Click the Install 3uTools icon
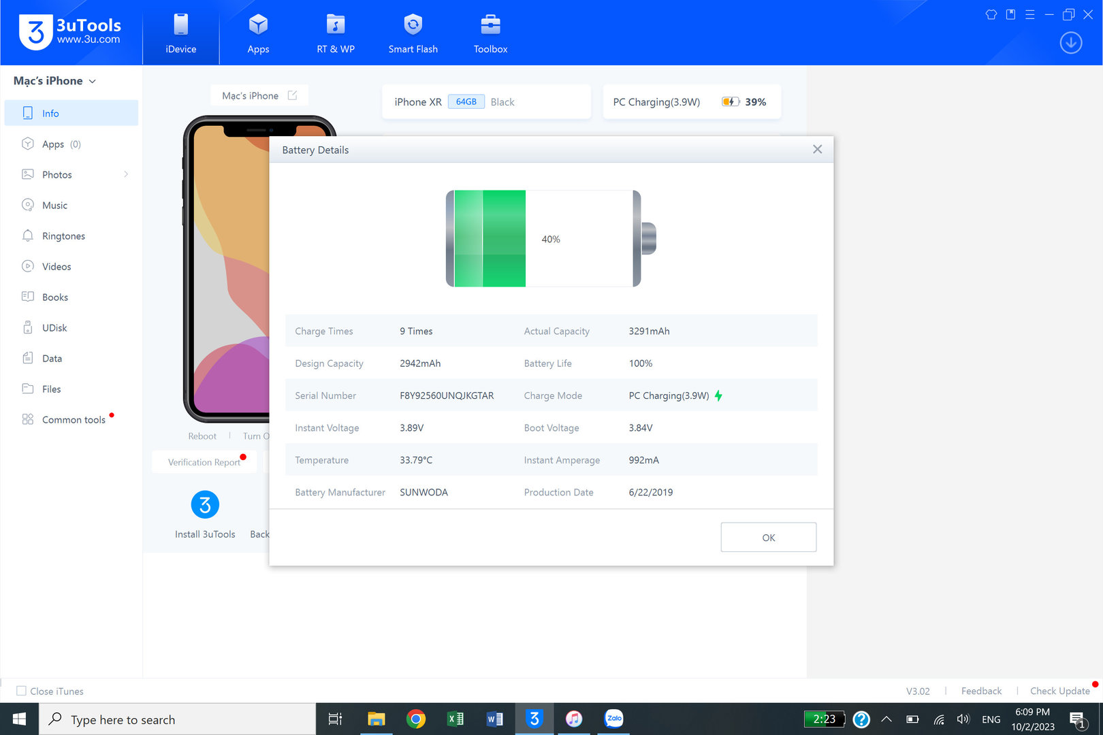This screenshot has width=1103, height=735. click(x=205, y=505)
